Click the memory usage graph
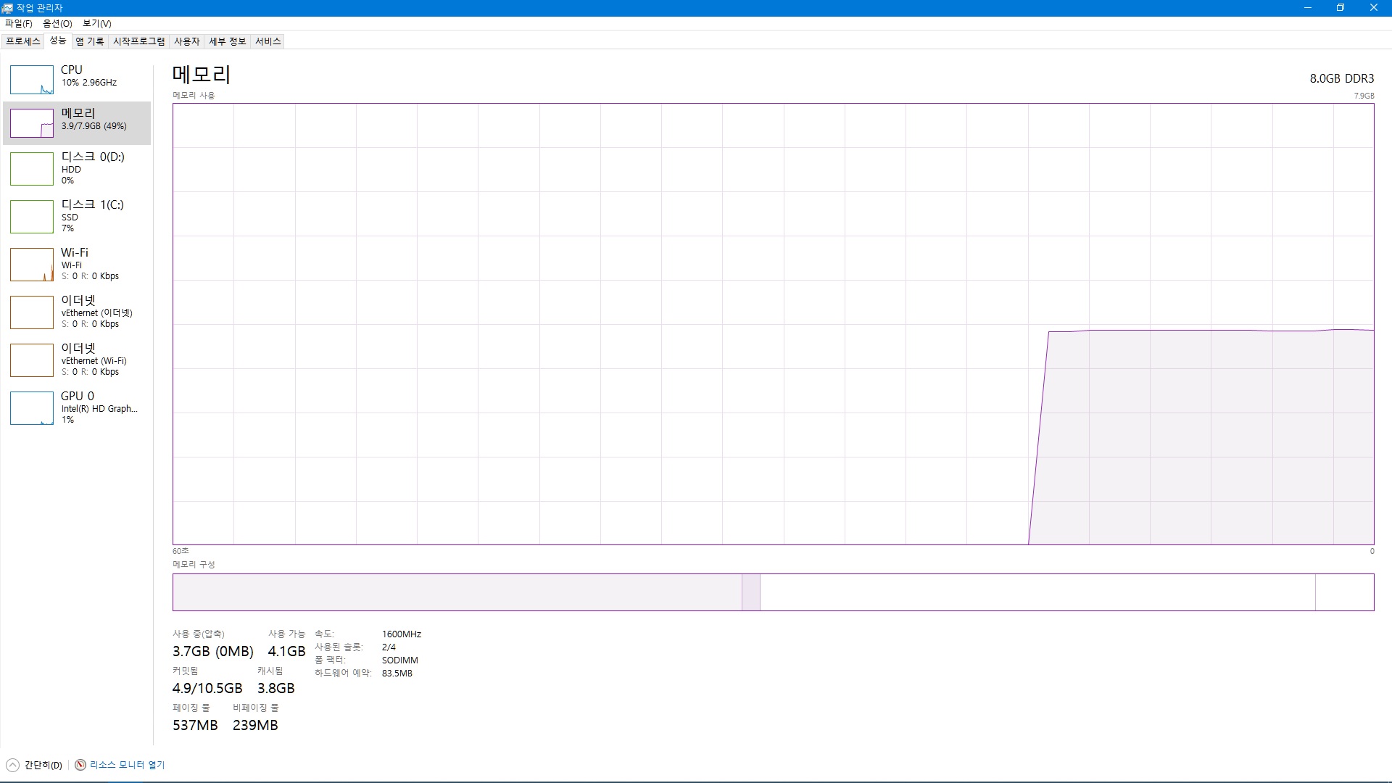This screenshot has width=1392, height=783. pyautogui.click(x=774, y=324)
